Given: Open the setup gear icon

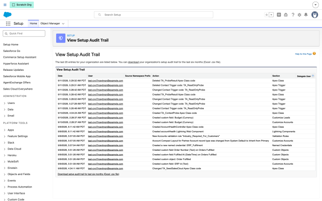Looking at the screenshot, I should [299, 15].
